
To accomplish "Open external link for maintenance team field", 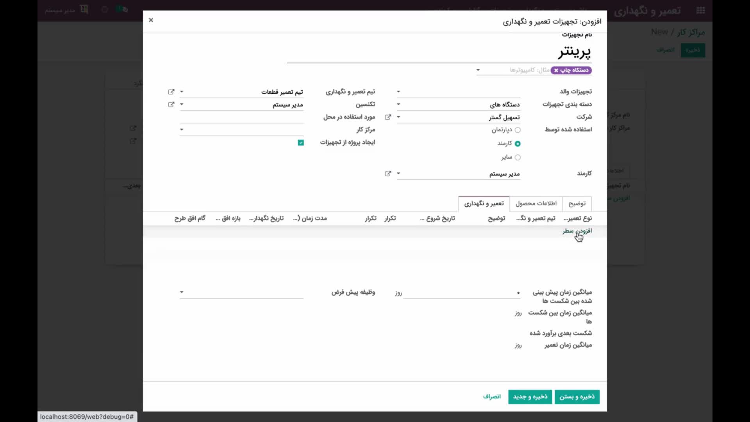I will (x=171, y=92).
